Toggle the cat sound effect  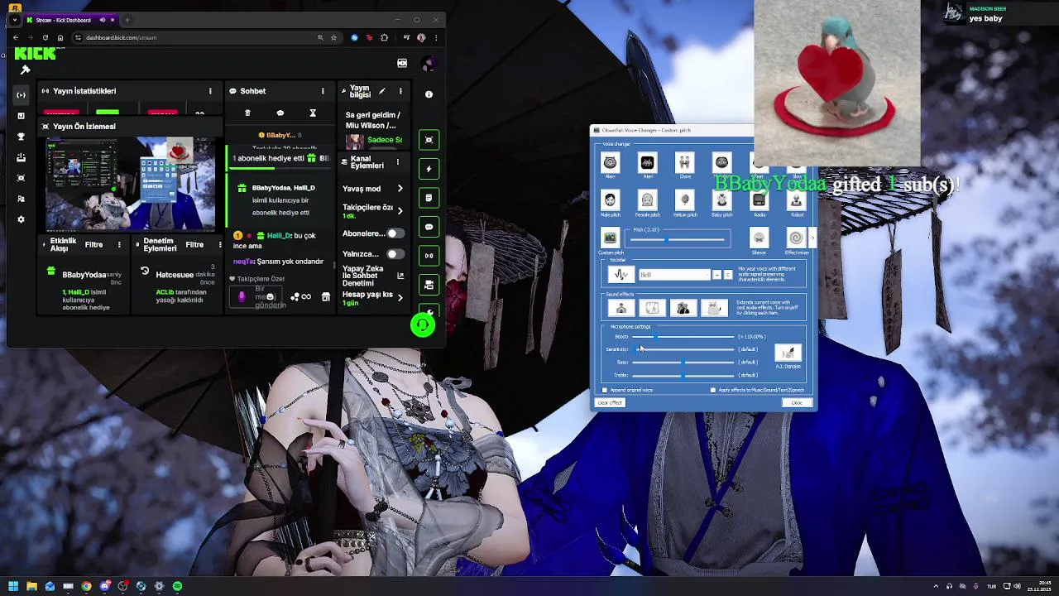click(714, 308)
